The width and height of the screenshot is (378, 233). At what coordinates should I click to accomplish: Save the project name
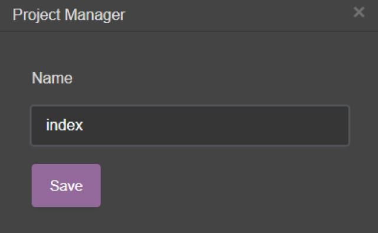66,185
